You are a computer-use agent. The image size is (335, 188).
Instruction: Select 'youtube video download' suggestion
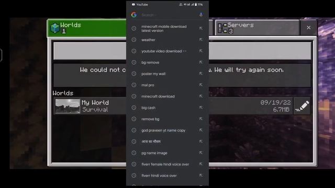(x=164, y=51)
